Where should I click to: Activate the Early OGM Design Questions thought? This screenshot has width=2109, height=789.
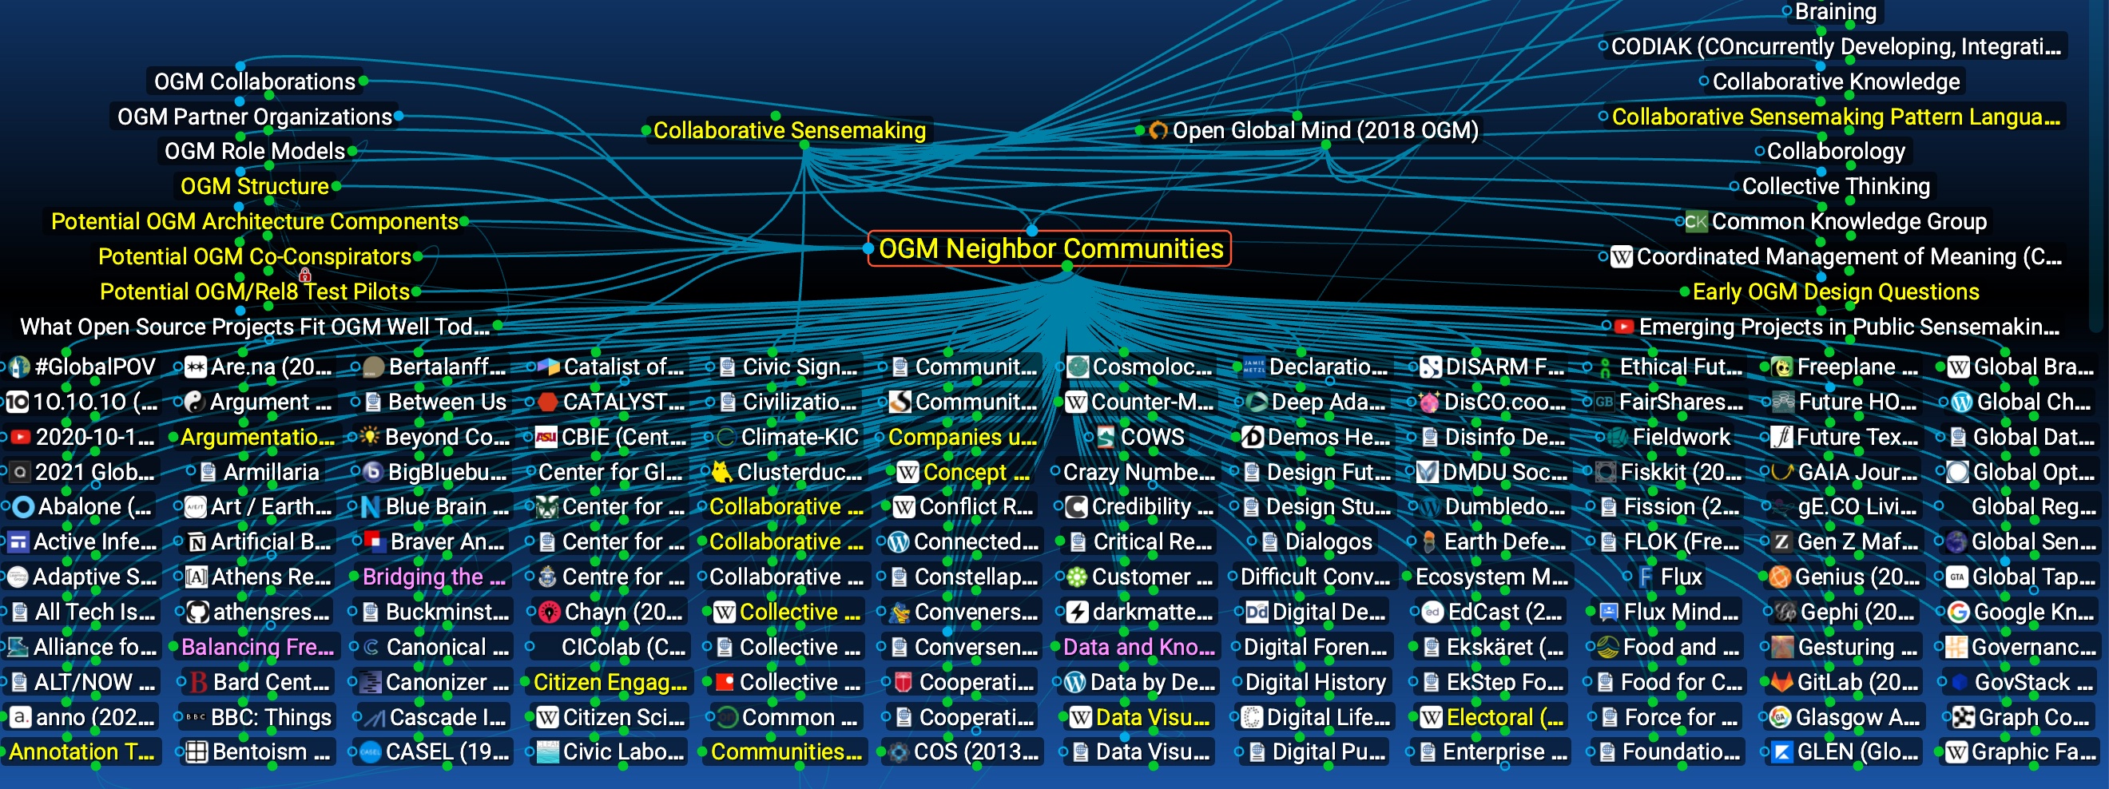click(x=1835, y=292)
